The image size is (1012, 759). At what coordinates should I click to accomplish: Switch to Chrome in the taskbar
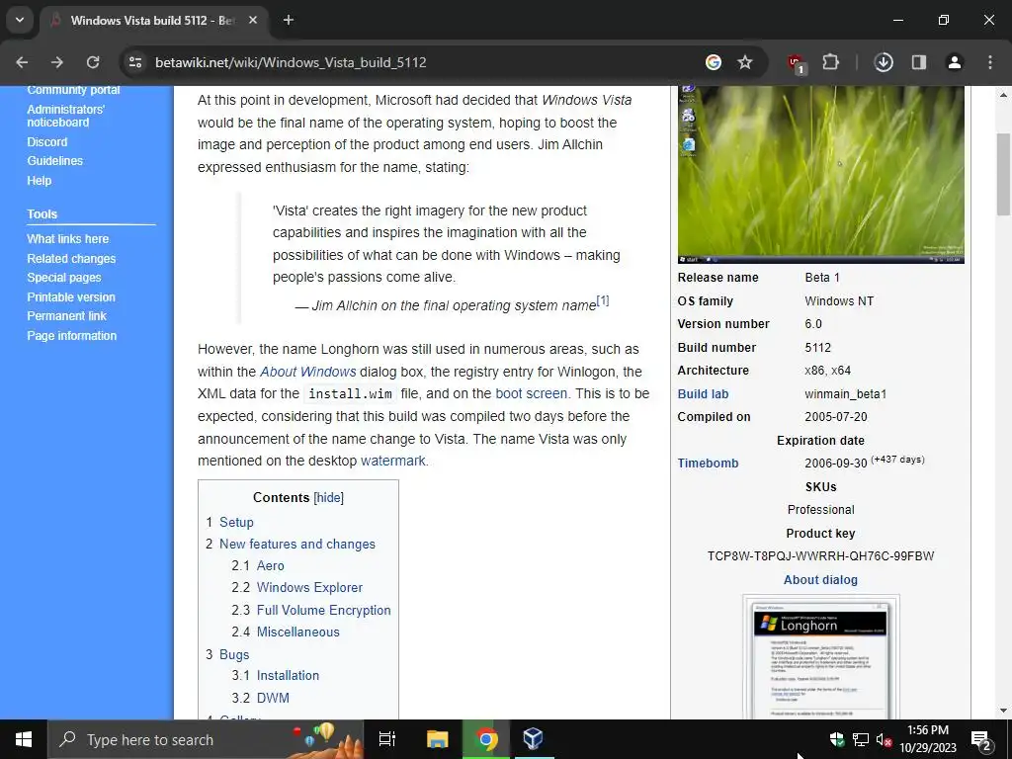click(486, 739)
